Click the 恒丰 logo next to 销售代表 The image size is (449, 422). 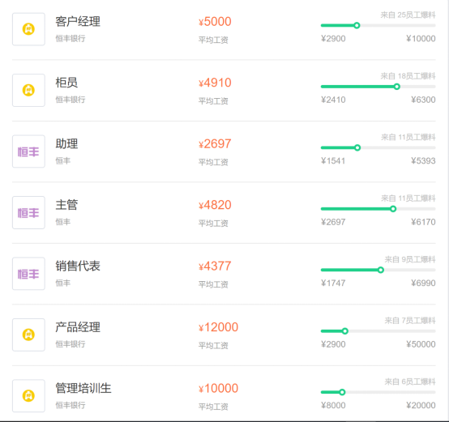[28, 274]
